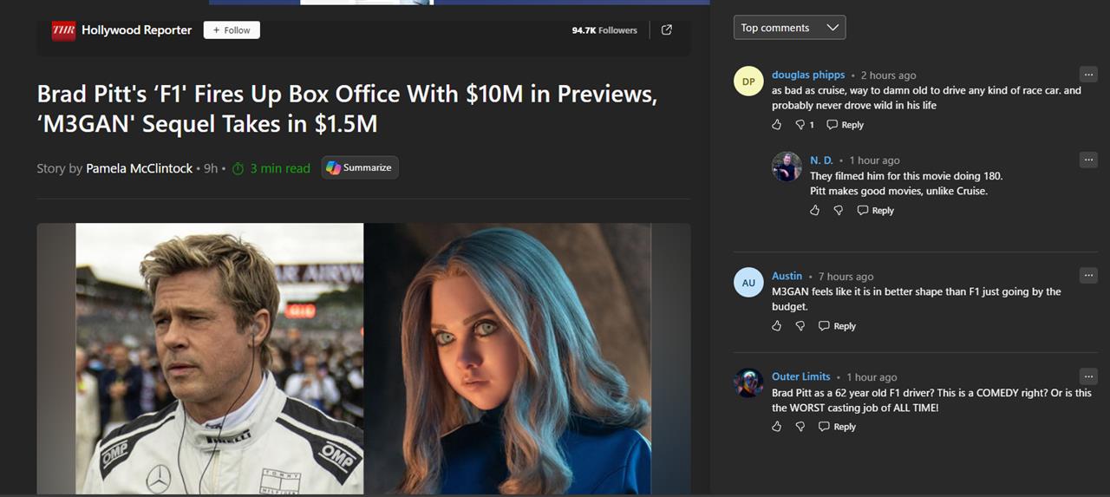The height and width of the screenshot is (497, 1110).
Task: Reply to Austin's comment
Action: (x=838, y=326)
